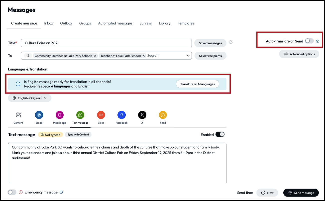
Task: Select the Facebook channel icon
Action: 121,115
